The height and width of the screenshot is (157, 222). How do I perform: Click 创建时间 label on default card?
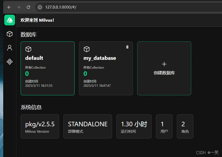(x=32, y=81)
